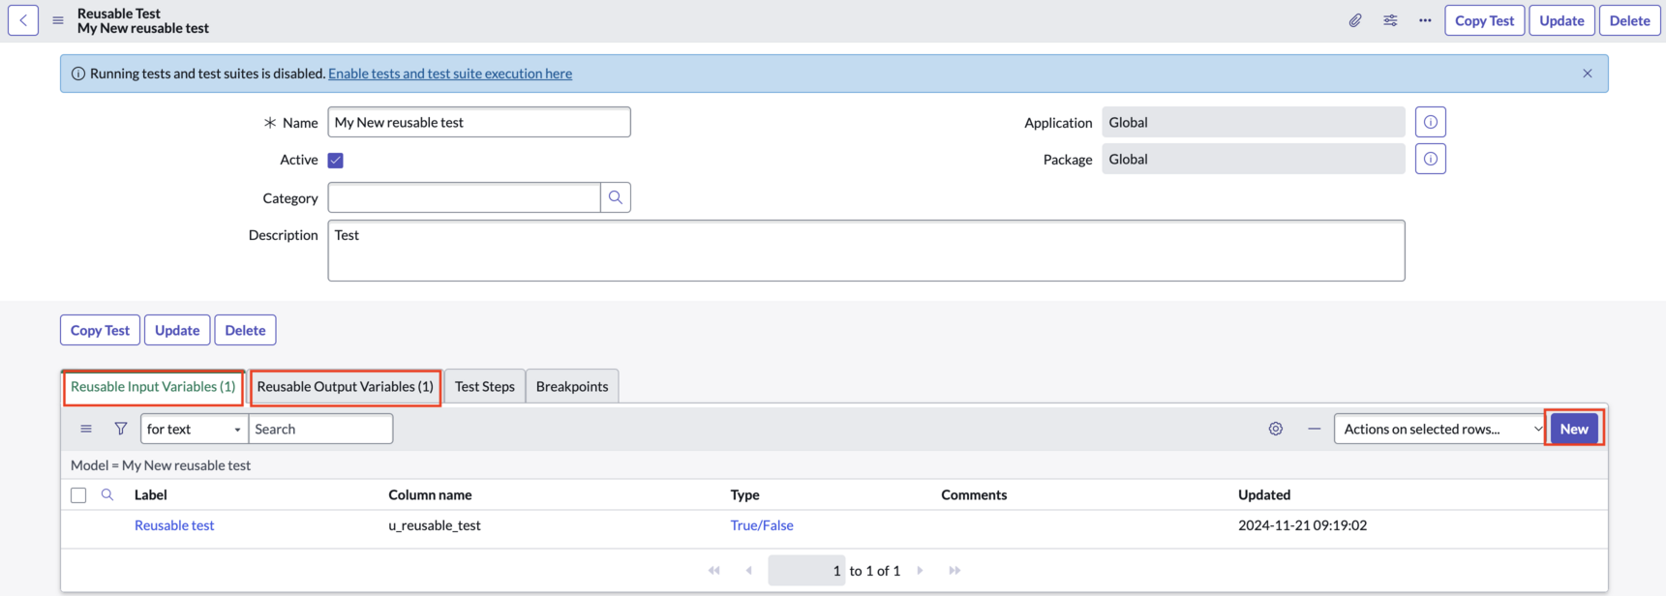Screen dimensions: 1666x596
Task: Go to previous page of list
Action: pyautogui.click(x=748, y=571)
